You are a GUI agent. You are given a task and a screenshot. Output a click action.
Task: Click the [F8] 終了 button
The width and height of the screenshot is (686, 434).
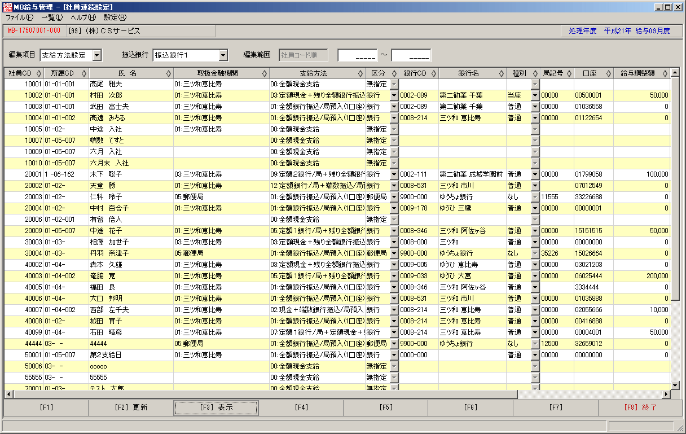tap(640, 407)
